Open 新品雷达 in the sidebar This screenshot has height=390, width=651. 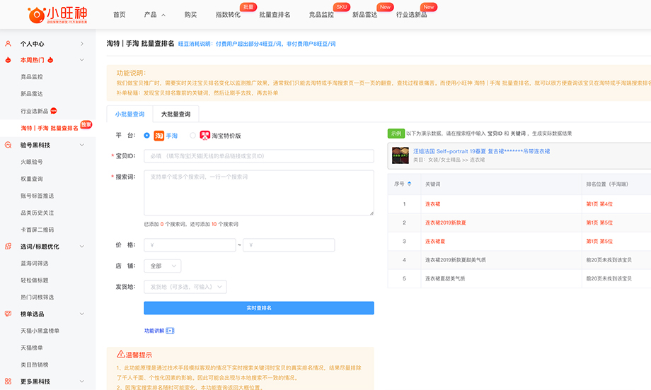[x=32, y=94]
